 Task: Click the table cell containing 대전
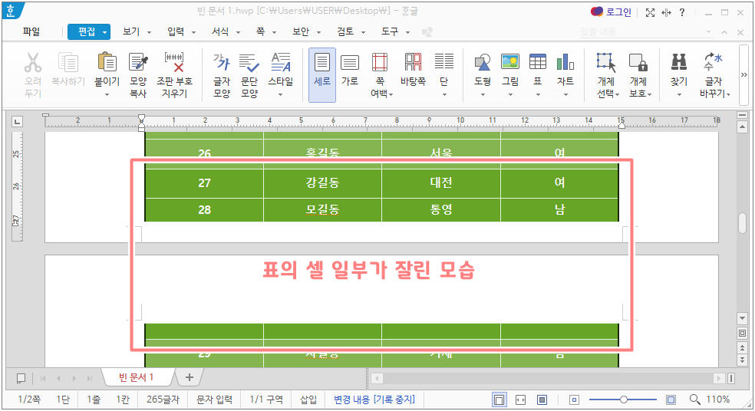tap(441, 183)
